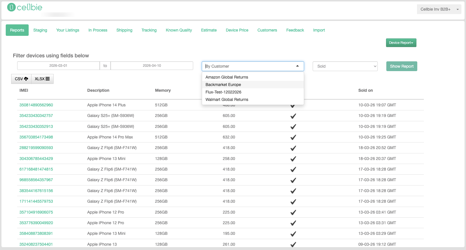Image resolution: width=466 pixels, height=250 pixels.
Task: Choose Flux-Test-12022026 from customer list
Action: [253, 92]
